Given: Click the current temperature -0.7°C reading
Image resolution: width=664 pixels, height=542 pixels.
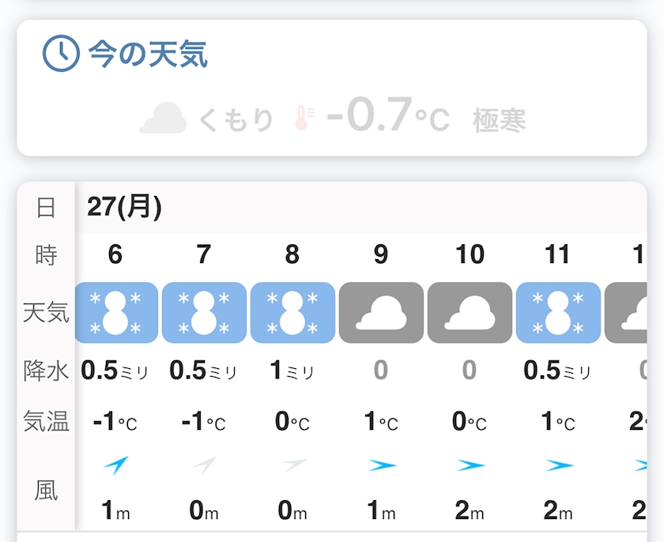Looking at the screenshot, I should 387,117.
